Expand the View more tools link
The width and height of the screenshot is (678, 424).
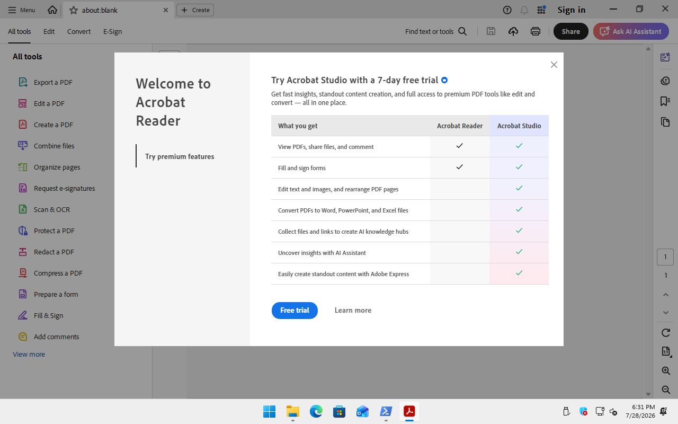(x=29, y=354)
